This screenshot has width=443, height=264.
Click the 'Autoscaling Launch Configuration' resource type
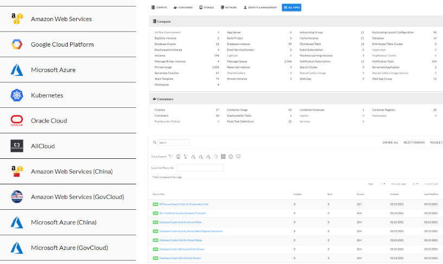pyautogui.click(x=393, y=33)
